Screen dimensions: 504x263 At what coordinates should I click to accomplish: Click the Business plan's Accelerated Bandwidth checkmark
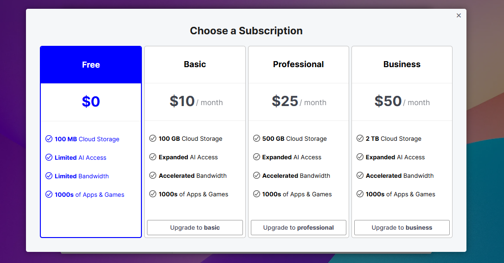tap(360, 175)
